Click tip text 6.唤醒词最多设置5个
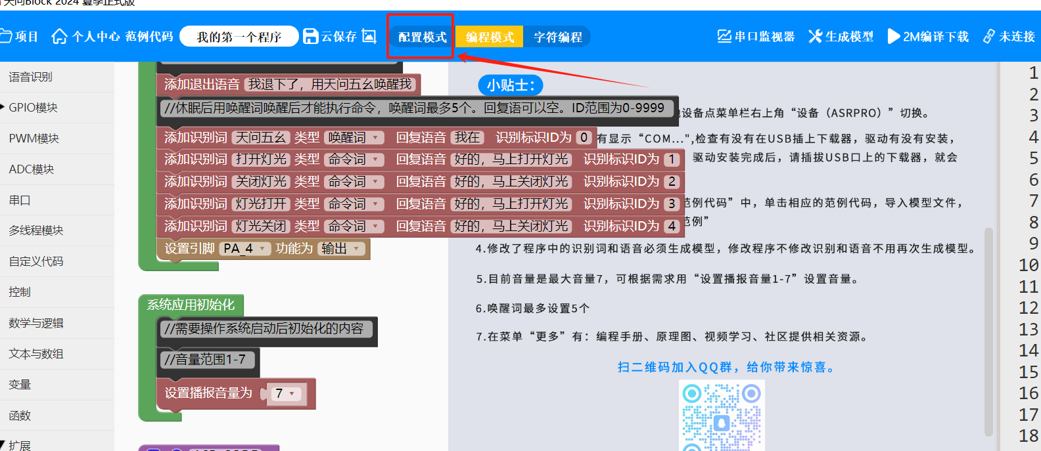The image size is (1041, 451). click(x=532, y=309)
